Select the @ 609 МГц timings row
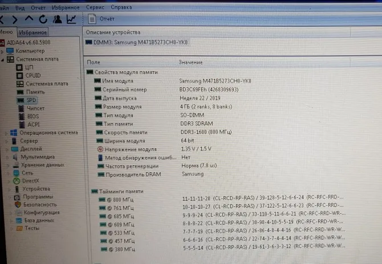 222,224
